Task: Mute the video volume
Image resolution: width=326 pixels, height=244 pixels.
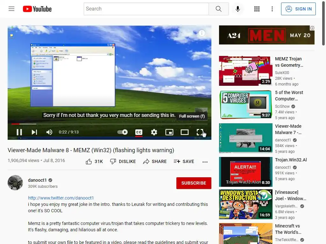Action: 49,132
